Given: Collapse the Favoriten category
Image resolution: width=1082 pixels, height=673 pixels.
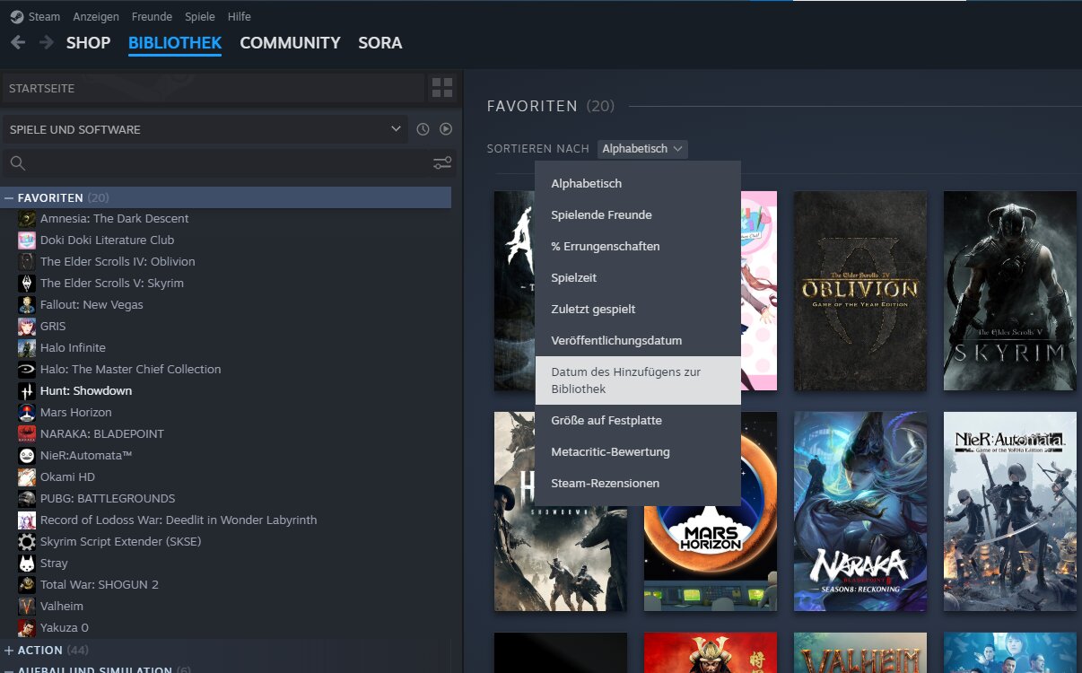Looking at the screenshot, I should pyautogui.click(x=9, y=197).
